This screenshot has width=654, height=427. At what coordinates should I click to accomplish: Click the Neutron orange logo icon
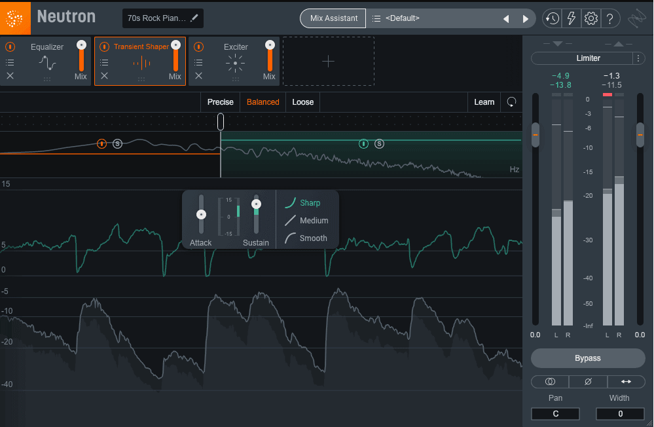(15, 18)
